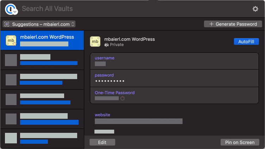Click the mb icon in the item list

(11, 40)
